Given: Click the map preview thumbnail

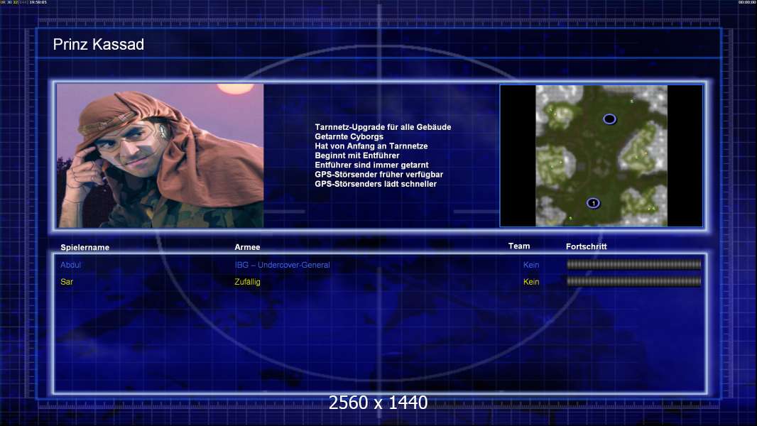Looking at the screenshot, I should (x=601, y=155).
